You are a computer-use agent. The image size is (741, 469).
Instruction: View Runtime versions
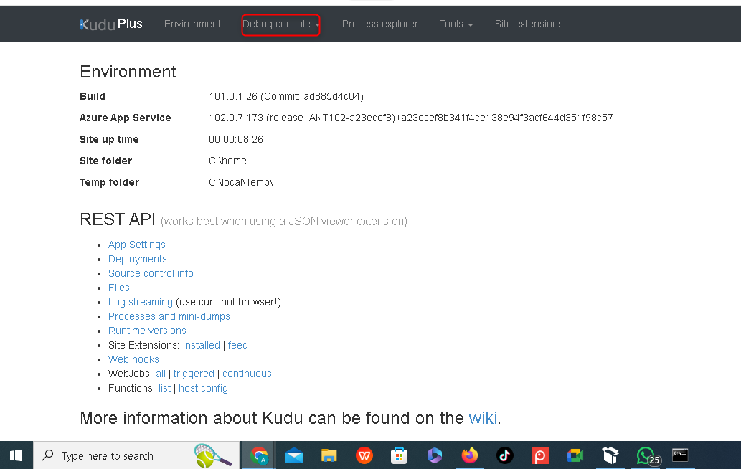tap(147, 331)
